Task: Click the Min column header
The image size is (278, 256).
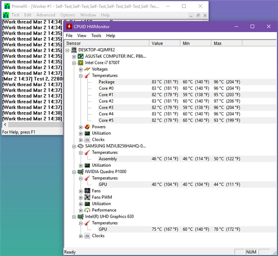Action: pyautogui.click(x=196, y=43)
